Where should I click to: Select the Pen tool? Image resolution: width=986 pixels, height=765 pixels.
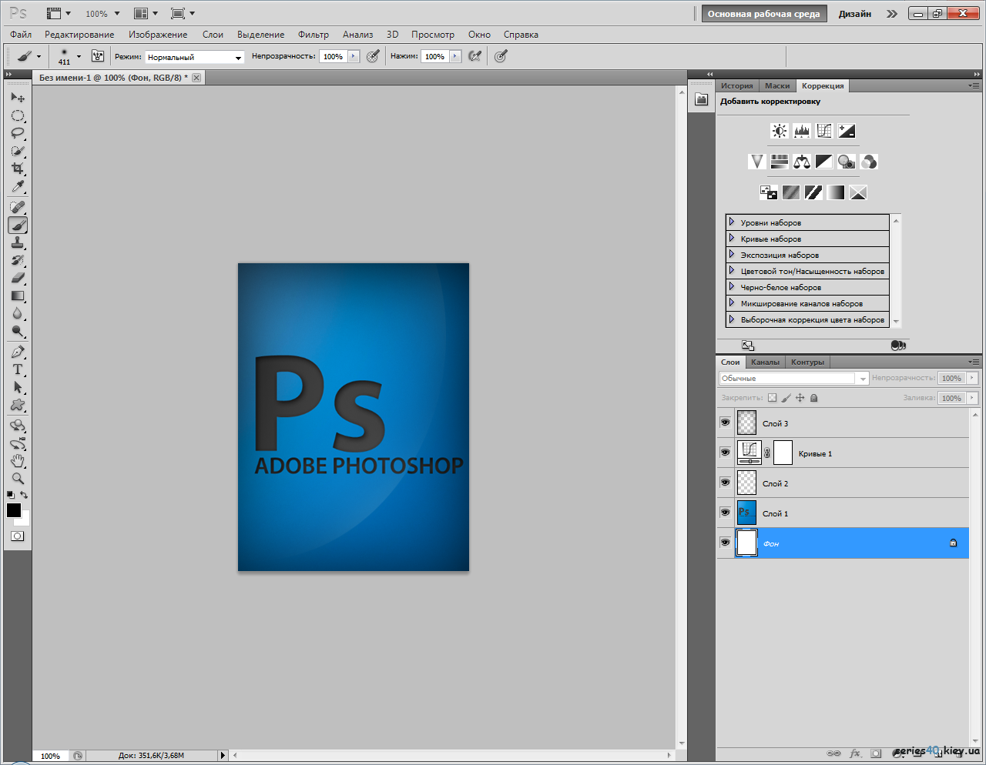point(18,352)
